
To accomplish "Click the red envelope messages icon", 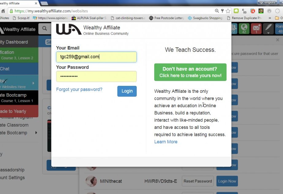I will pyautogui.click(x=256, y=29).
